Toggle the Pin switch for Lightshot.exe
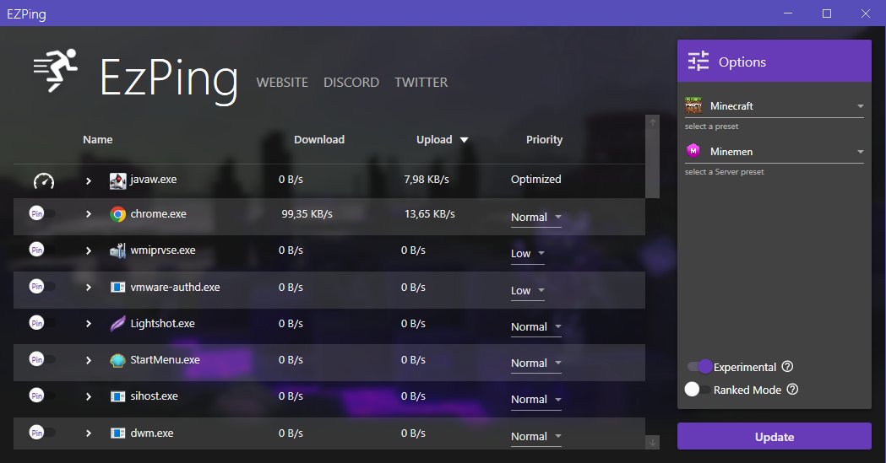The image size is (886, 463). pyautogui.click(x=42, y=323)
